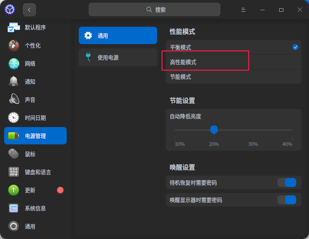The image size is (309, 239).
Task: Click the back arrow button
Action: (29, 10)
